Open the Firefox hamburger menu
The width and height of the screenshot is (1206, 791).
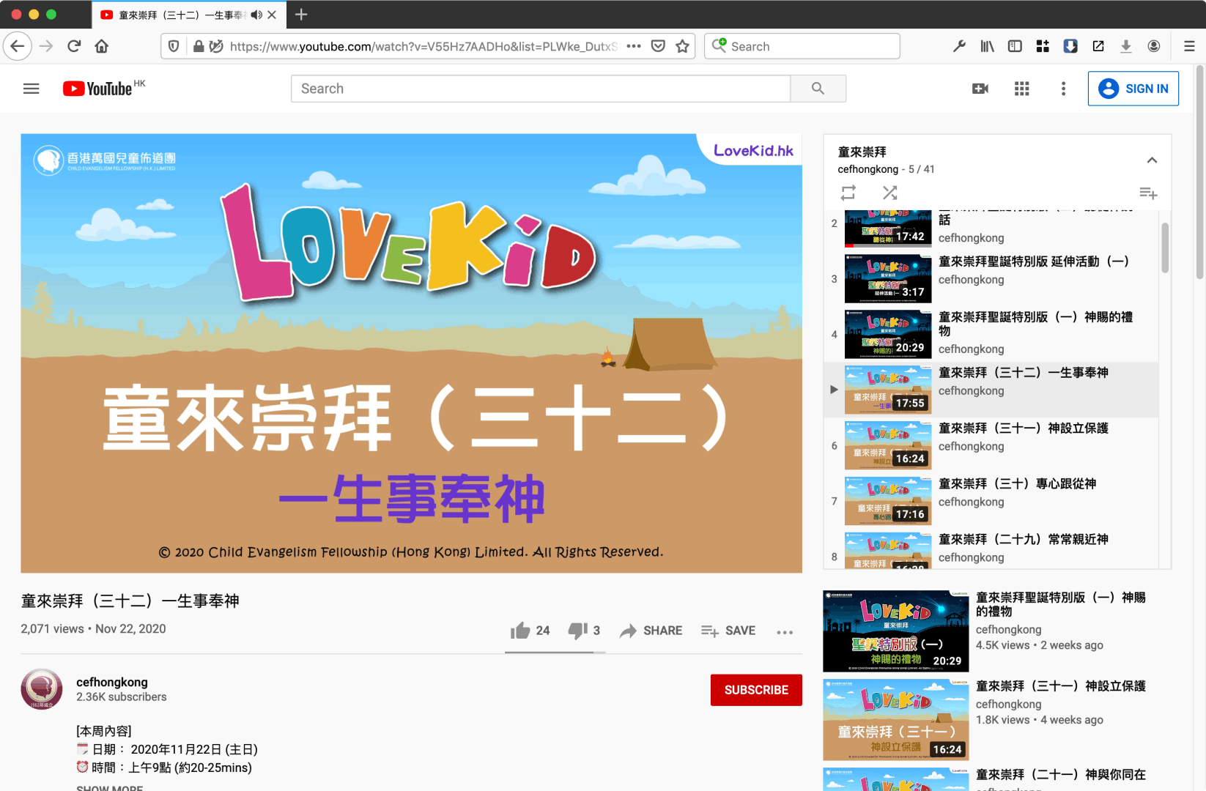point(1189,46)
